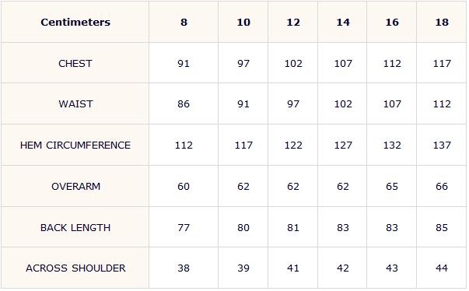Select the size 16 column header
Screen dimensions: 469x291
point(392,22)
